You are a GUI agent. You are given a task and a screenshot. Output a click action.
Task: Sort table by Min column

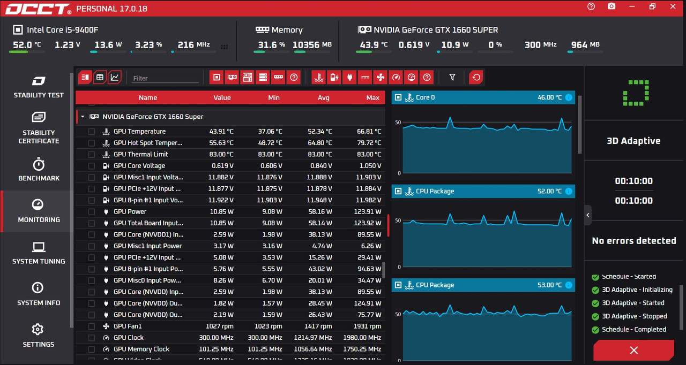(274, 97)
